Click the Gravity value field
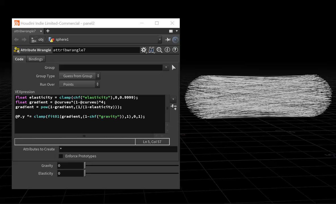This screenshot has width=336, height=204. tap(70, 165)
